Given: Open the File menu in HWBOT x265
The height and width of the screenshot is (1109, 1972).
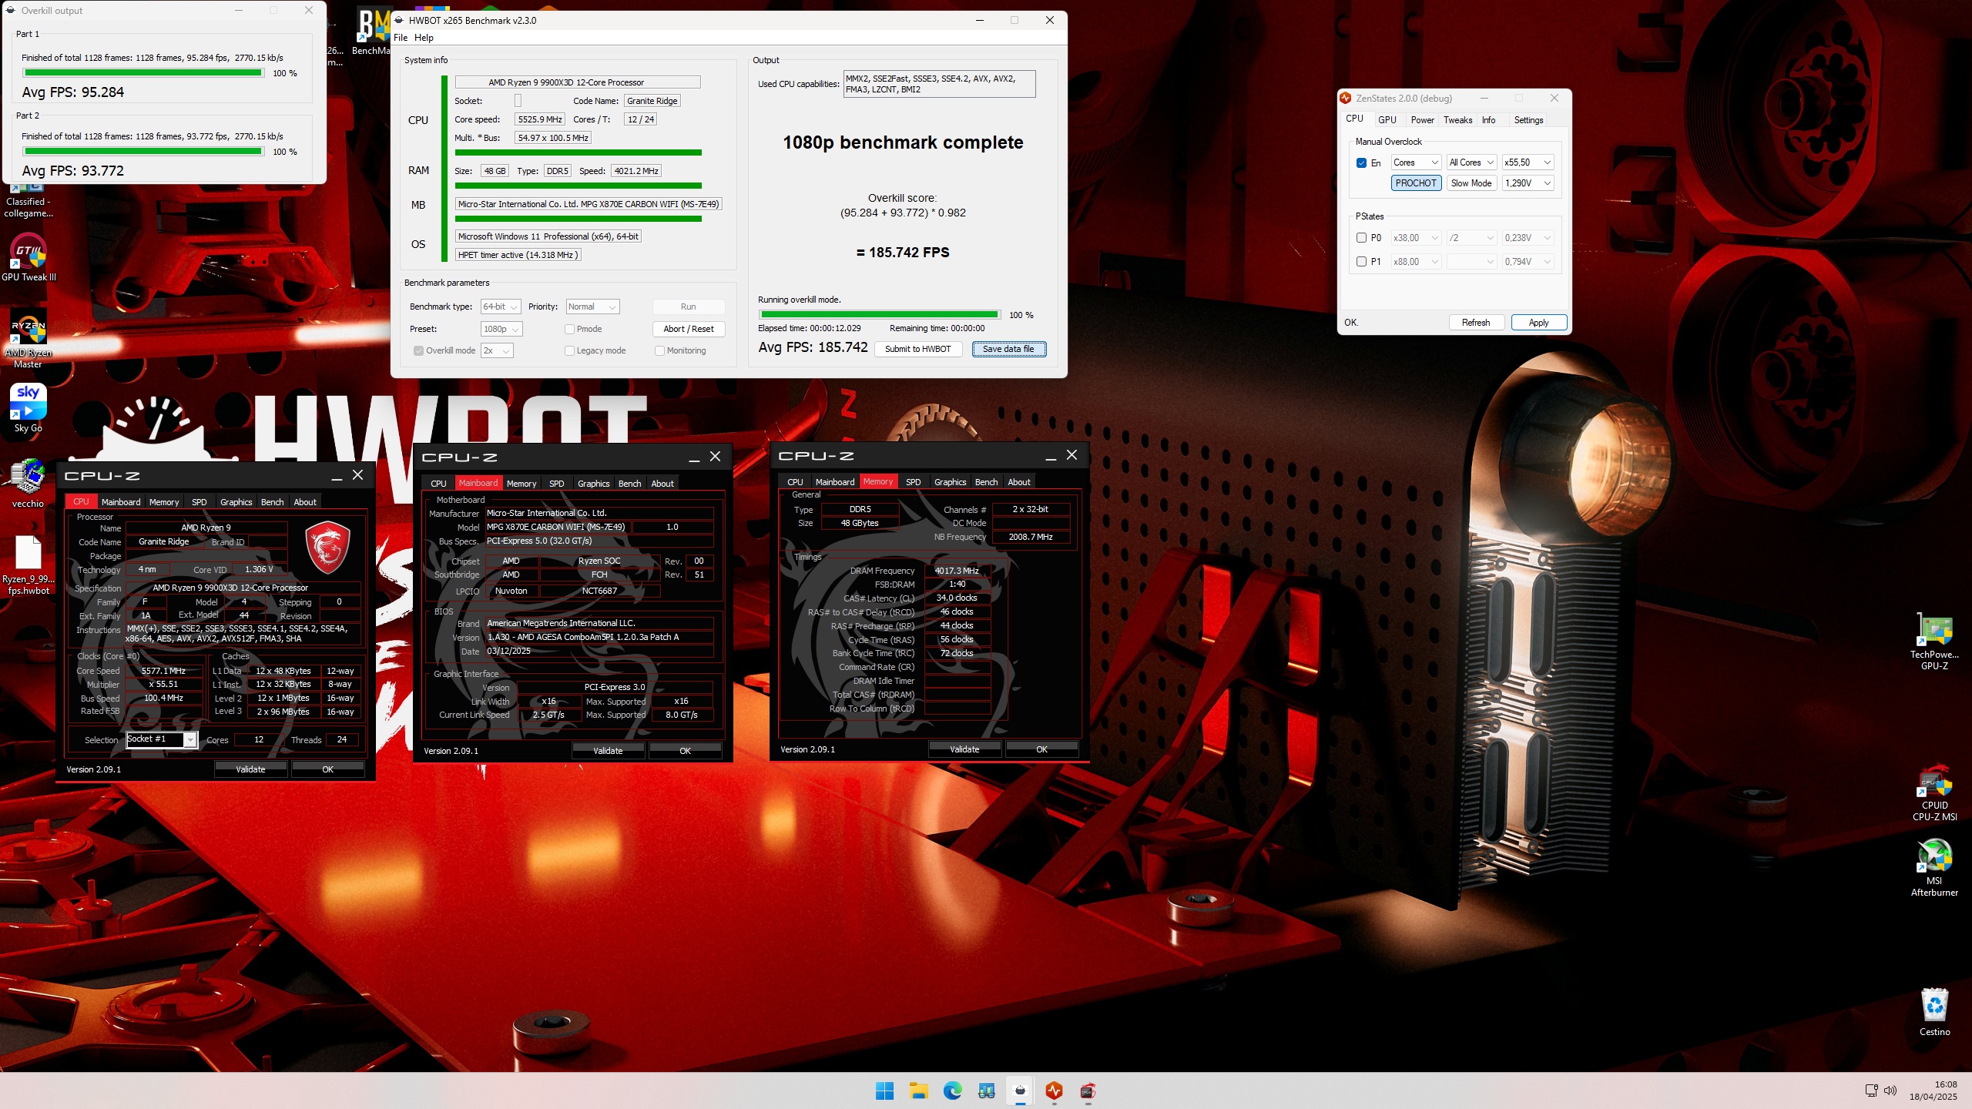Looking at the screenshot, I should tap(401, 38).
